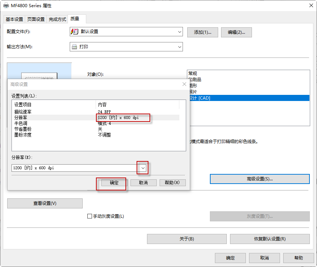This screenshot has height=267, width=317.
Task: Click 取消 in the properties window
Action: click(x=265, y=258)
